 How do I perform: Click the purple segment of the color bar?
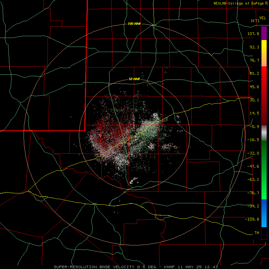point(264,33)
